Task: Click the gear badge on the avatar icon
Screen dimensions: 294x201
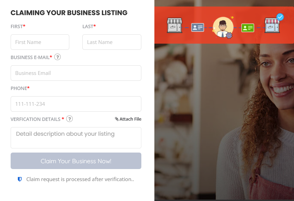Action: (229, 35)
